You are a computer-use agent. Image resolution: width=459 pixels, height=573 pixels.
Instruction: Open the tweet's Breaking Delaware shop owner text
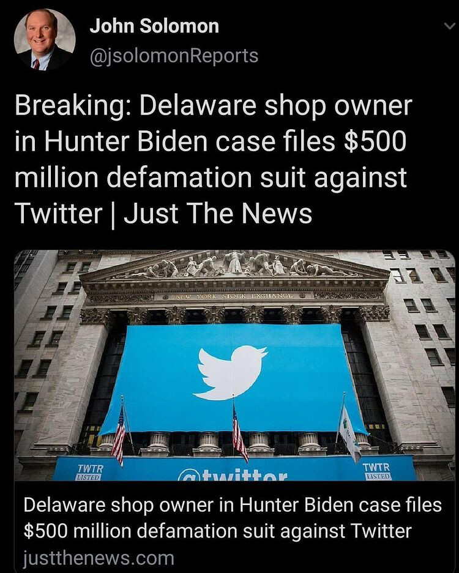click(x=214, y=160)
